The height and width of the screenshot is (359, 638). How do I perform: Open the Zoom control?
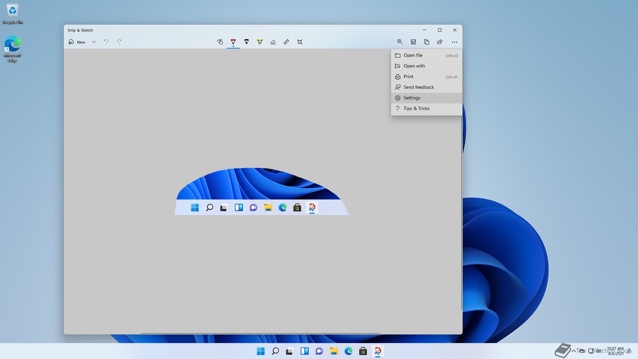tap(400, 42)
